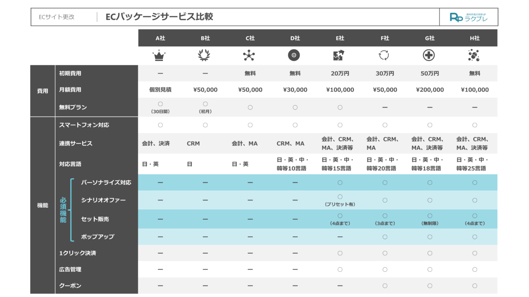
Task: Select the network nodes icon under C社
Action: (250, 55)
